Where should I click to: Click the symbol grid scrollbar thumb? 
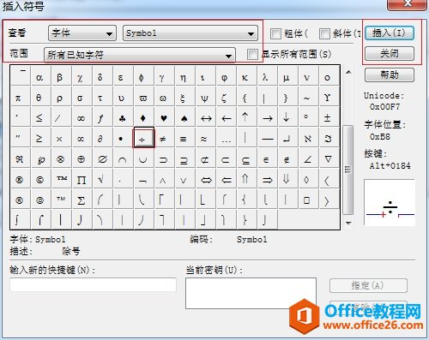pos(348,170)
